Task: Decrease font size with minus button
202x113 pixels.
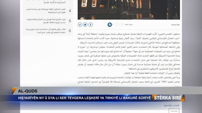Action: [x=117, y=25]
